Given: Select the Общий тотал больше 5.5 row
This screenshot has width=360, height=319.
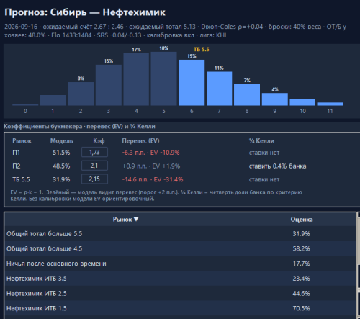Looking at the screenshot, I should [x=180, y=234].
